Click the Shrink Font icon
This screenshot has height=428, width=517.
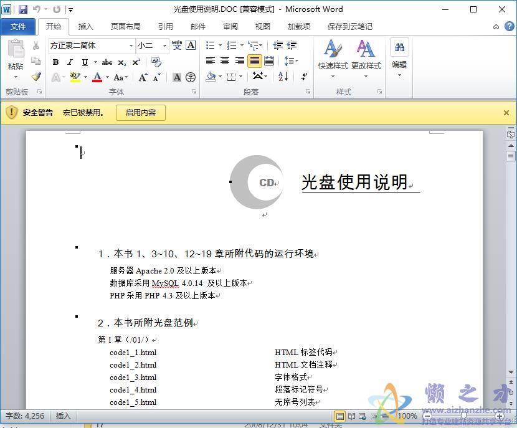[156, 77]
